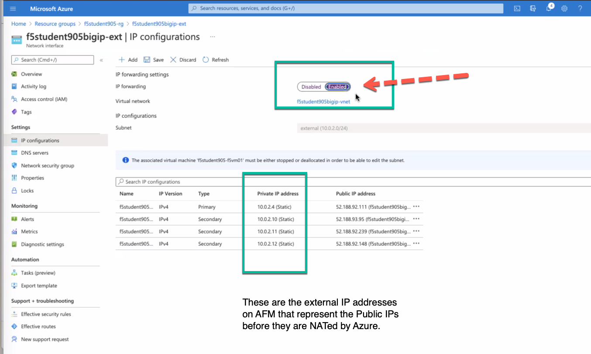The width and height of the screenshot is (591, 354).
Task: Select the IP configurations menu item
Action: [40, 141]
